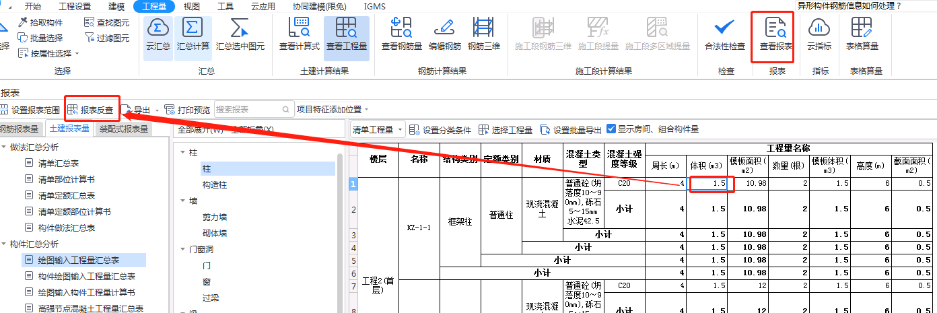Click 过滤图元 filter element tool
The image size is (937, 313).
pyautogui.click(x=107, y=38)
